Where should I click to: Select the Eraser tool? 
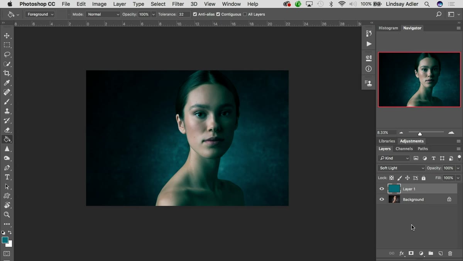(x=7, y=130)
